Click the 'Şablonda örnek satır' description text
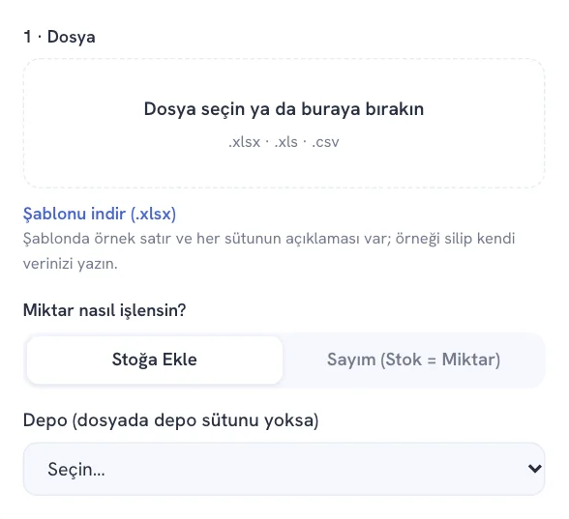This screenshot has width=569, height=519. 269,251
